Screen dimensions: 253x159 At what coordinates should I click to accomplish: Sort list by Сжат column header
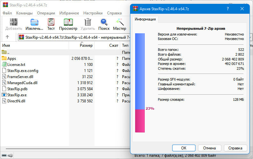pyautogui.click(x=107, y=45)
